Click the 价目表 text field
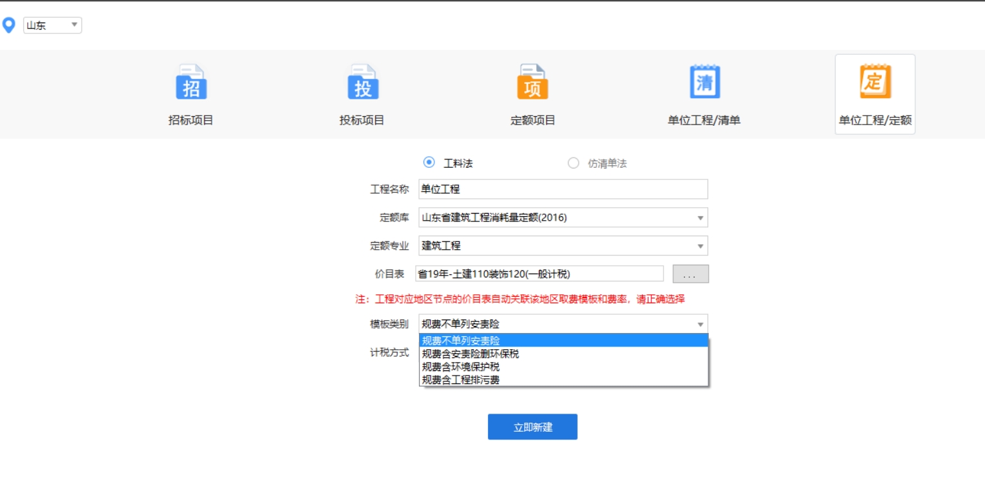The image size is (985, 504). tap(540, 274)
